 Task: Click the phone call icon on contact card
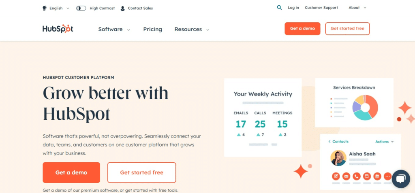pos(357,176)
